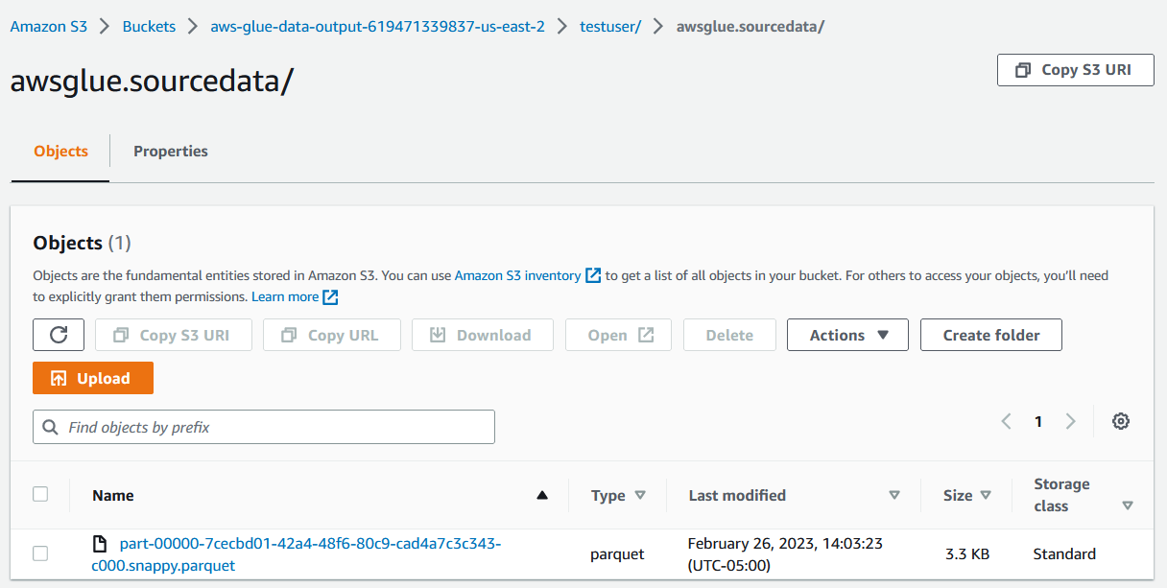
Task: Click the Create folder button
Action: 991,335
